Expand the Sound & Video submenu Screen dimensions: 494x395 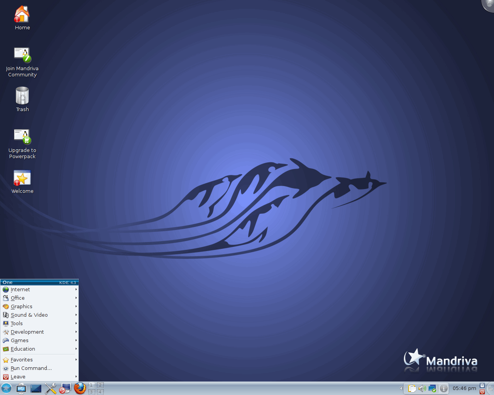(x=39, y=315)
